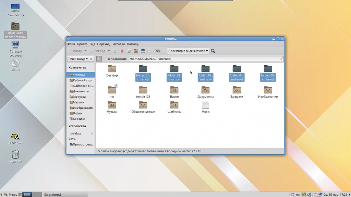Close the sidebar with its X button
Viewport: 351px width, 197px height.
tap(91, 59)
